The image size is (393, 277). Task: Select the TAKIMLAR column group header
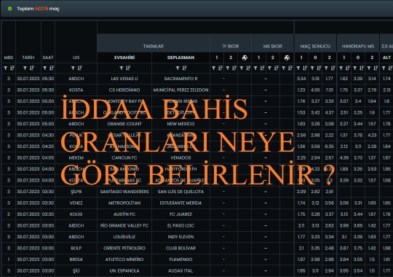(154, 46)
